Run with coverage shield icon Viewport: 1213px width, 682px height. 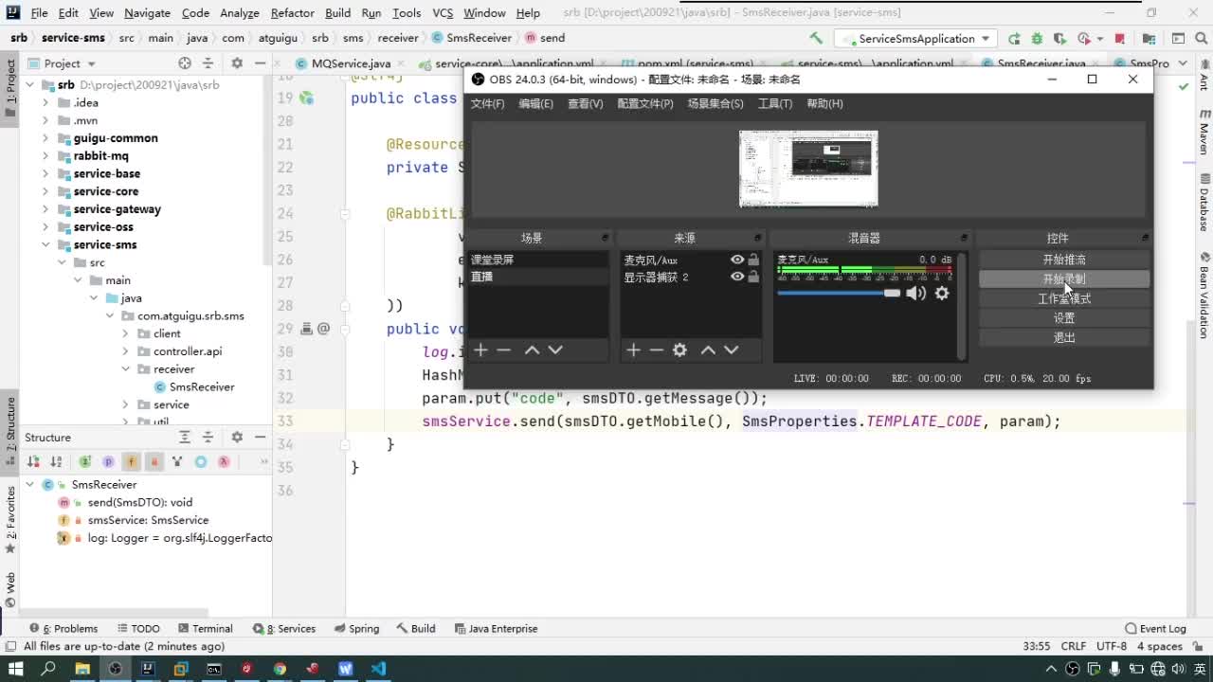(1060, 39)
